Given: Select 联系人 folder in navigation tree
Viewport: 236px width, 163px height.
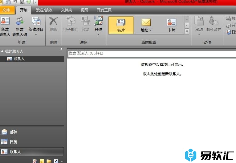Looking at the screenshot, I should (x=32, y=59).
